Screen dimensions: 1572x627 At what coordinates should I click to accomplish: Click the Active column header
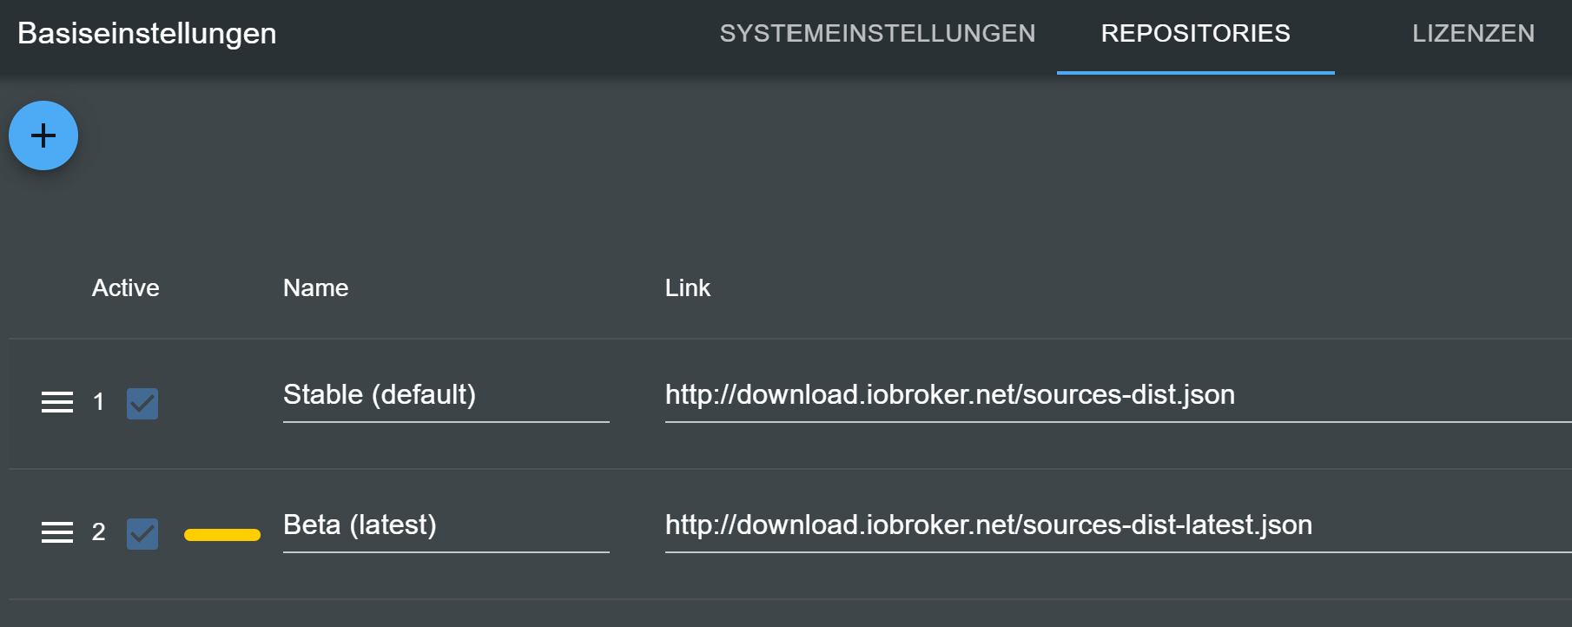pyautogui.click(x=126, y=288)
